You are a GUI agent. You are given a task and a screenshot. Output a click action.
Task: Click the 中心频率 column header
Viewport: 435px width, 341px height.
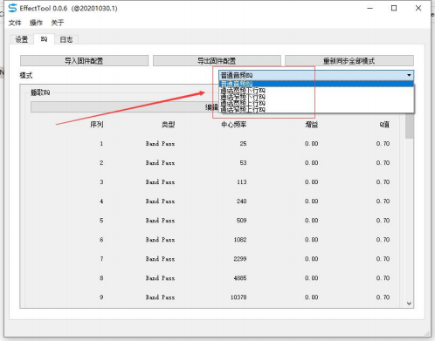pos(234,125)
